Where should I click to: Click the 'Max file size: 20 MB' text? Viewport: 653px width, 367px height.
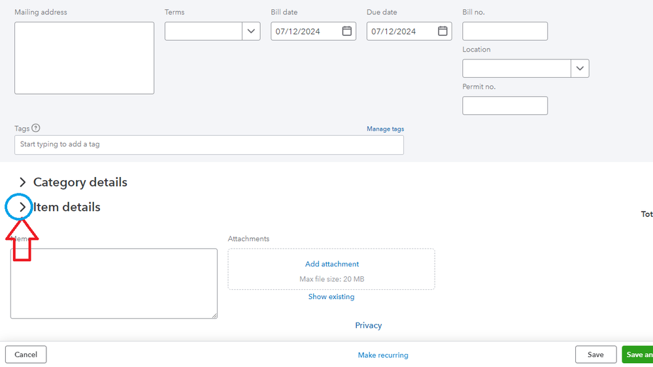tap(332, 279)
